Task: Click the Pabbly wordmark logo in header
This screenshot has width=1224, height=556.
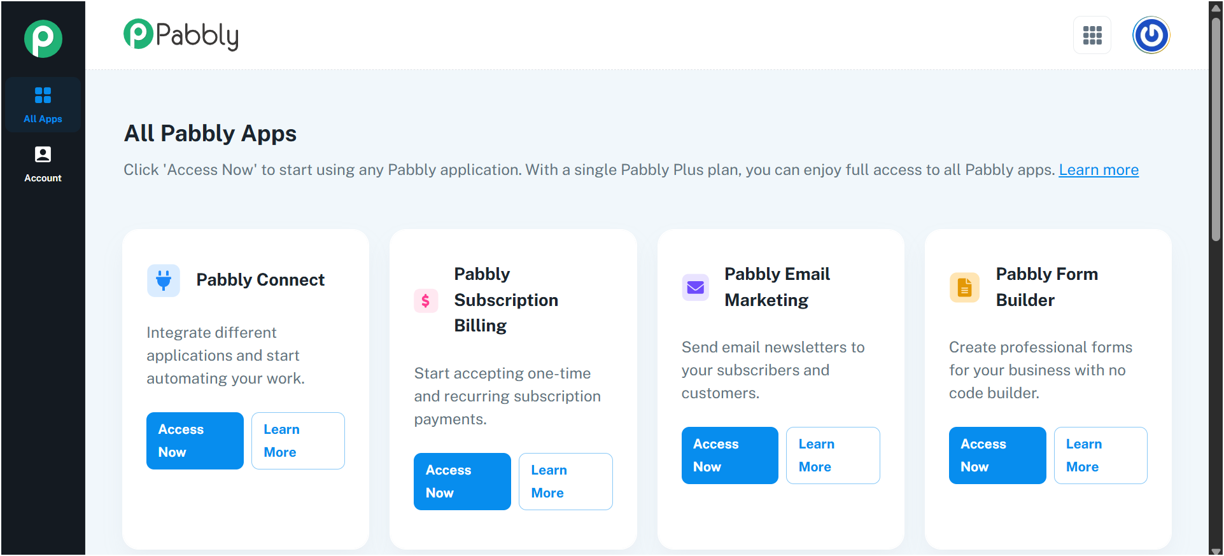Action: coord(181,35)
